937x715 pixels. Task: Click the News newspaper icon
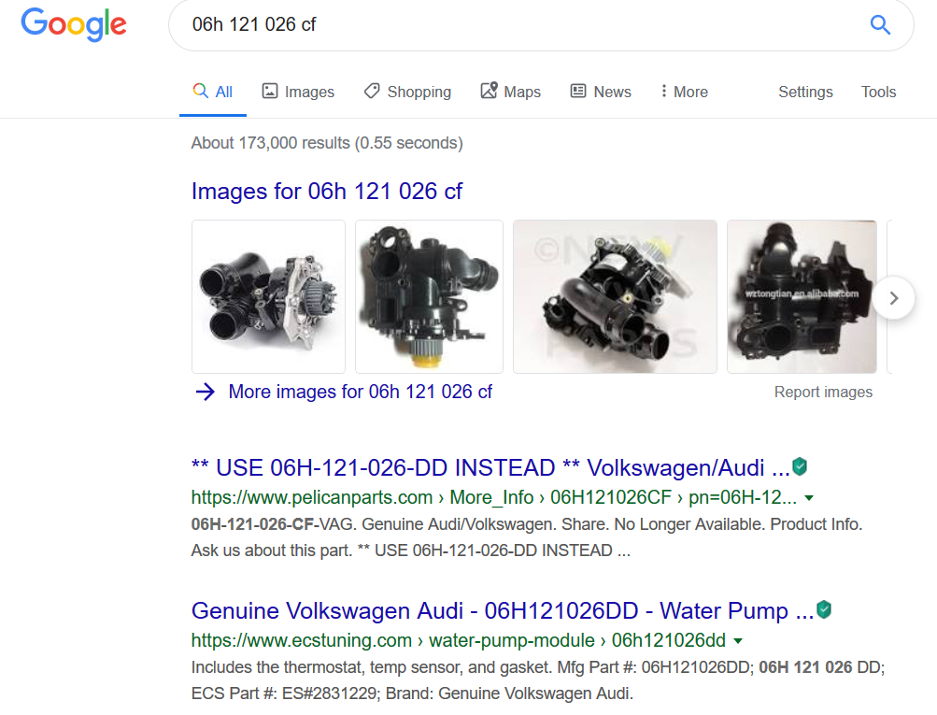[578, 91]
